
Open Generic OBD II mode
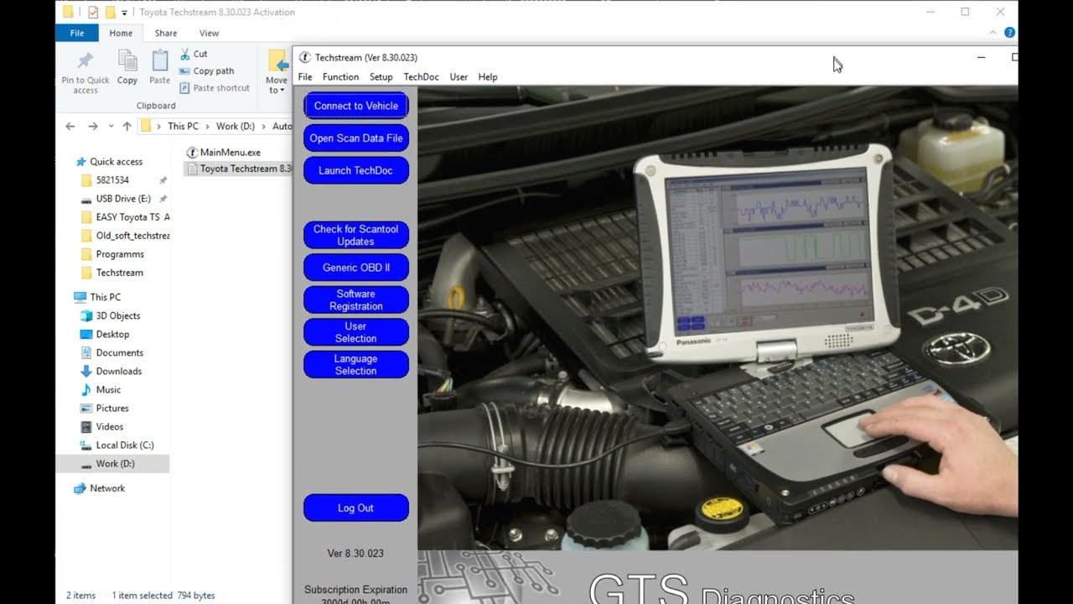355,268
